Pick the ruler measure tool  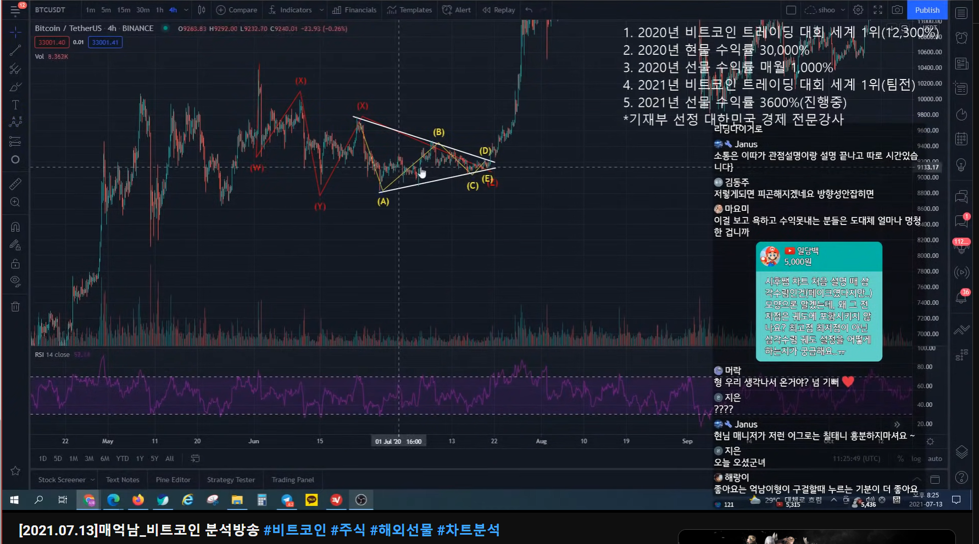[15, 184]
